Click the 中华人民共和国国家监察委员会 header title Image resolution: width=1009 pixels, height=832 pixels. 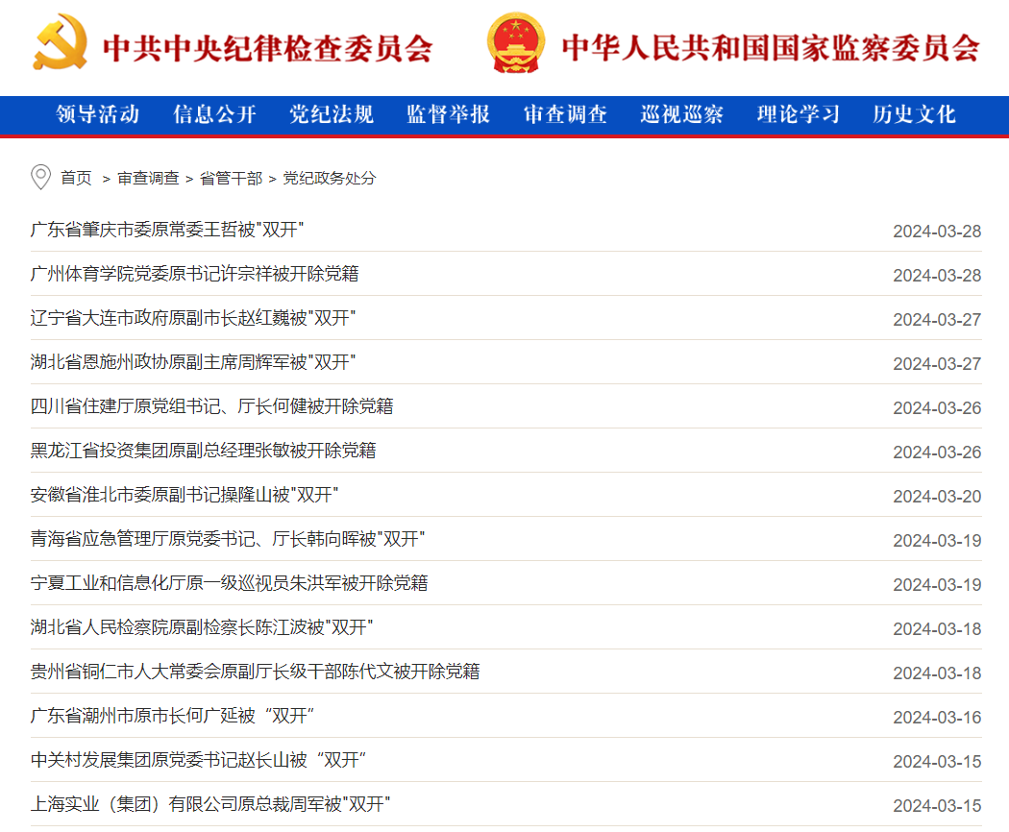pyautogui.click(x=770, y=47)
